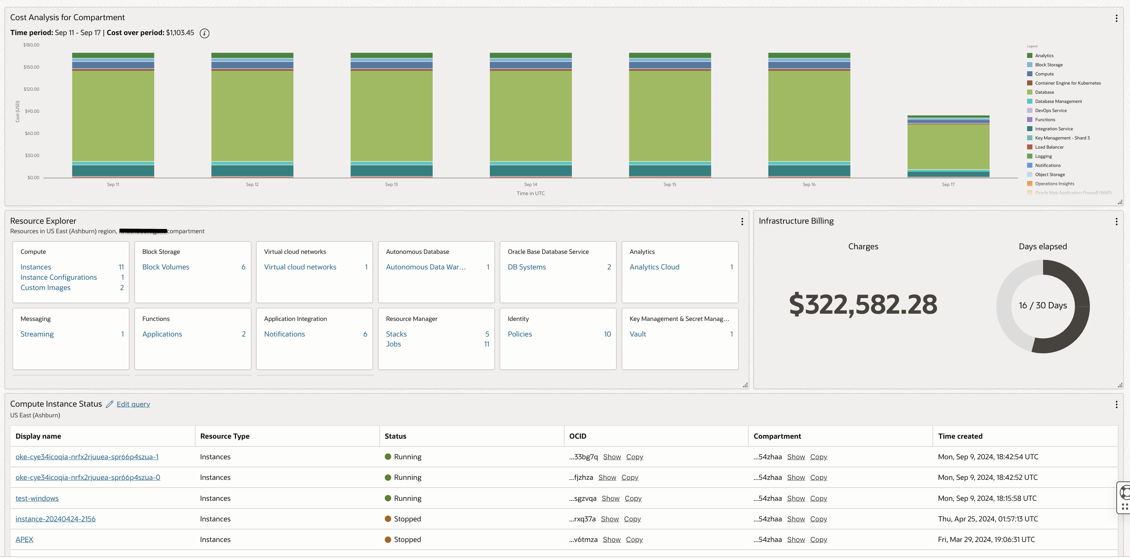Click the pencil edit query icon
This screenshot has height=558, width=1130.
pyautogui.click(x=110, y=404)
